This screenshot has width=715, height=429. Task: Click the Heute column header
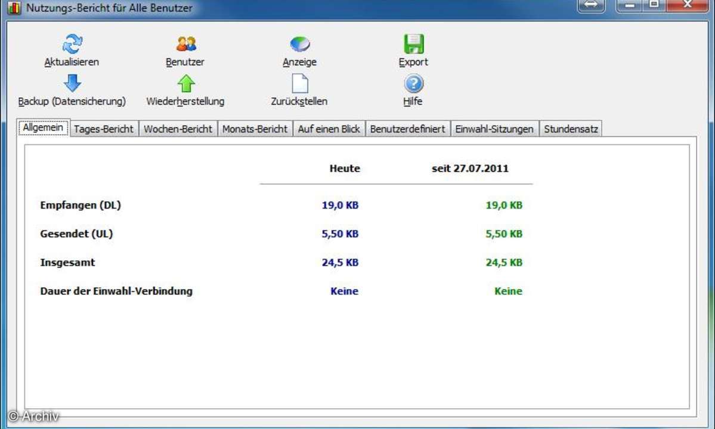pyautogui.click(x=345, y=169)
